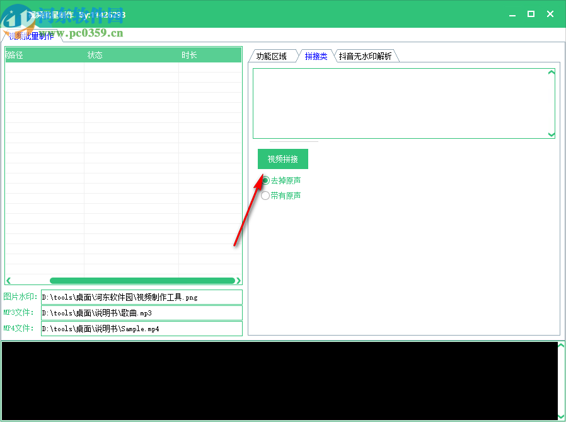Click the 图片水印 path input field
Viewport: 566px width, 422px height.
click(141, 297)
